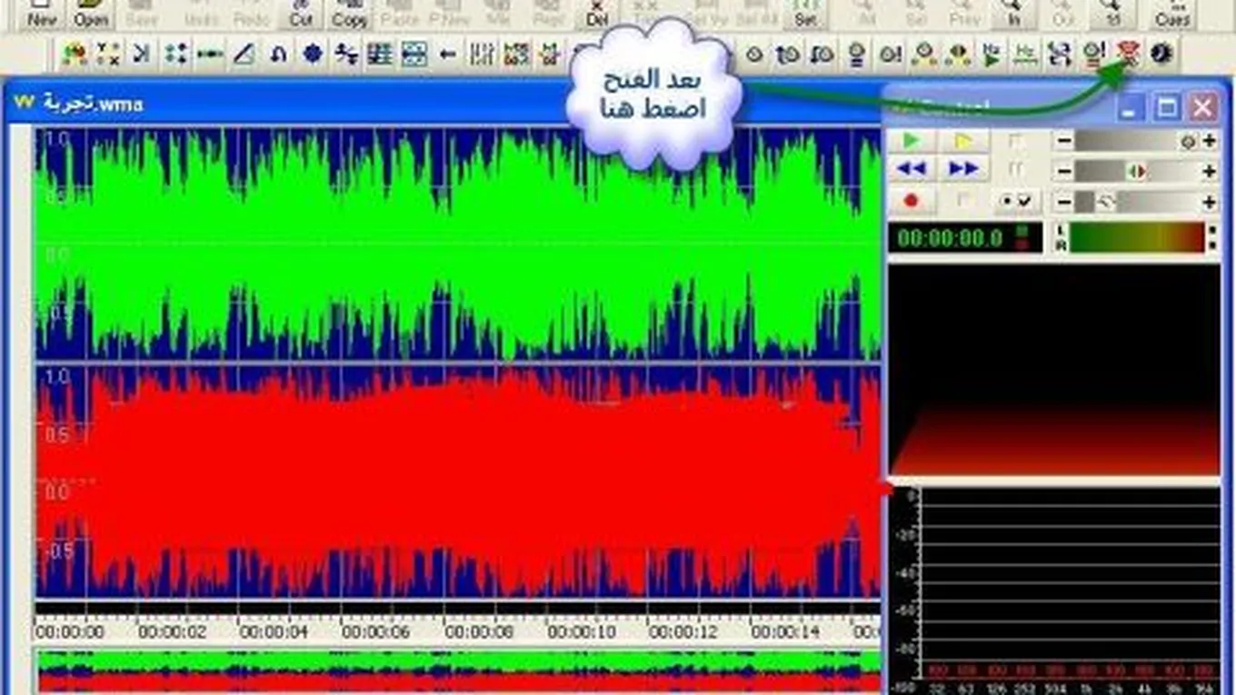
Task: Click the Copy toolbar button
Action: coord(350,13)
